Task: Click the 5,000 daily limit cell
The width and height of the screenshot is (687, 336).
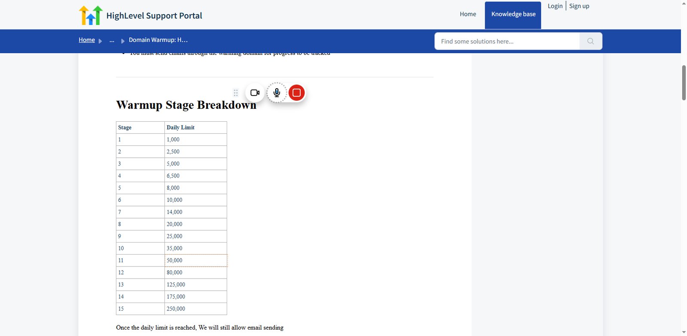Action: point(196,164)
